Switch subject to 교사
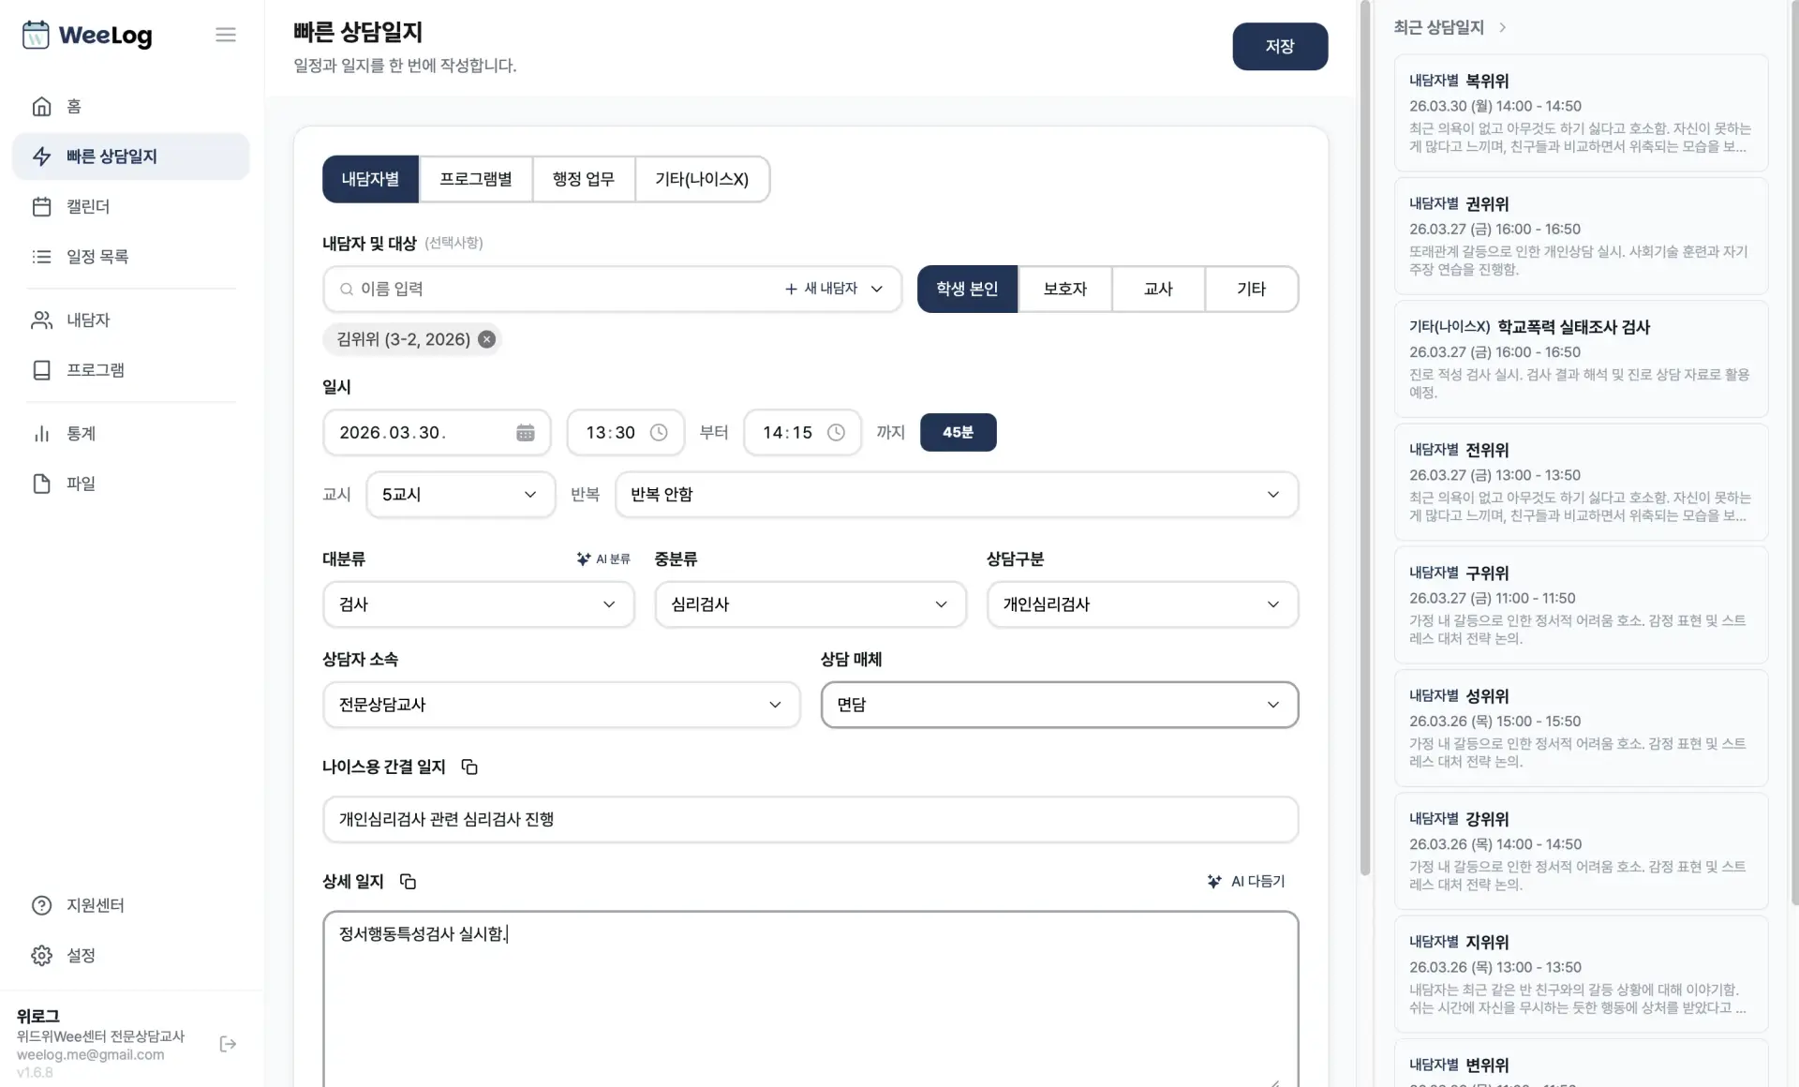Screen dimensions: 1799x1087 click(x=1158, y=289)
